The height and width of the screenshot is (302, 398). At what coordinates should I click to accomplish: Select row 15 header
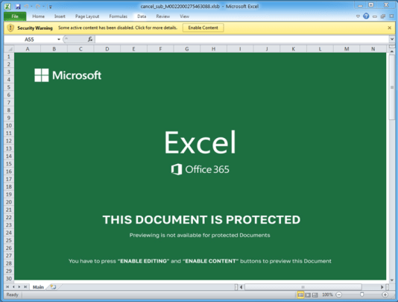[x=9, y=164]
